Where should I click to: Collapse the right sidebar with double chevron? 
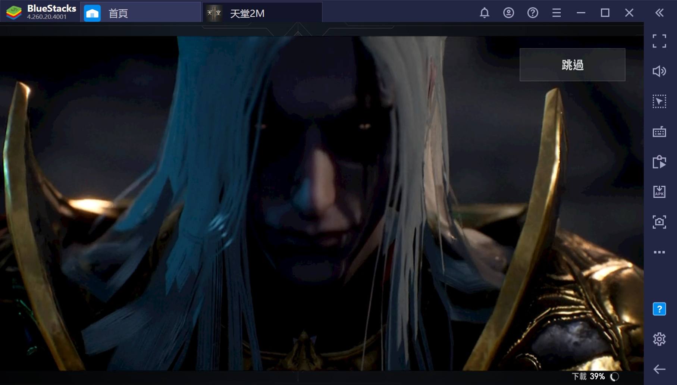(x=659, y=13)
